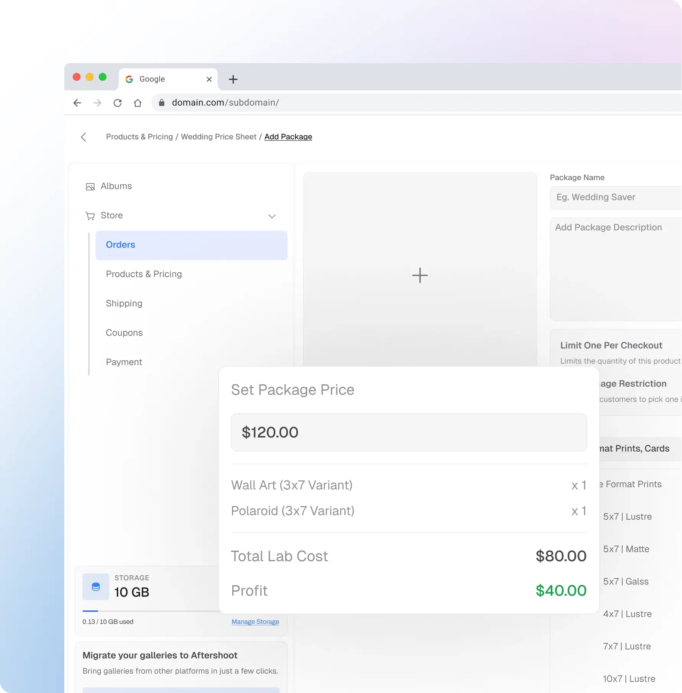Collapse the Store section chevron

pyautogui.click(x=272, y=216)
